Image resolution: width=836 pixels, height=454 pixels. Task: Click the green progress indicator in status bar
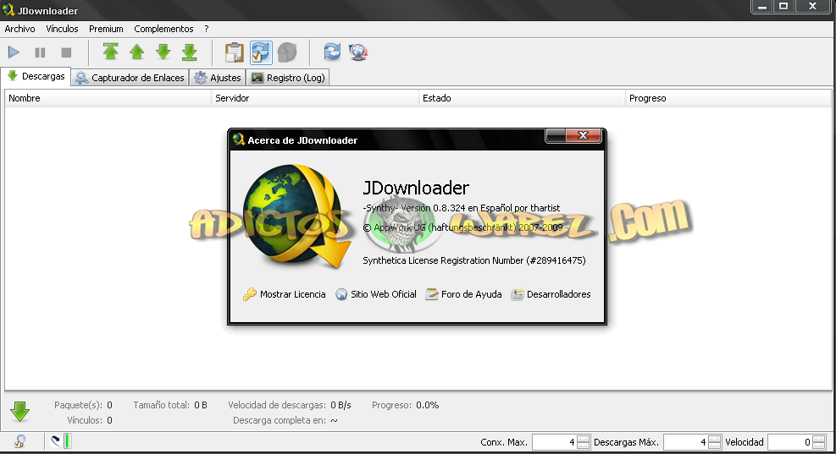[68, 441]
